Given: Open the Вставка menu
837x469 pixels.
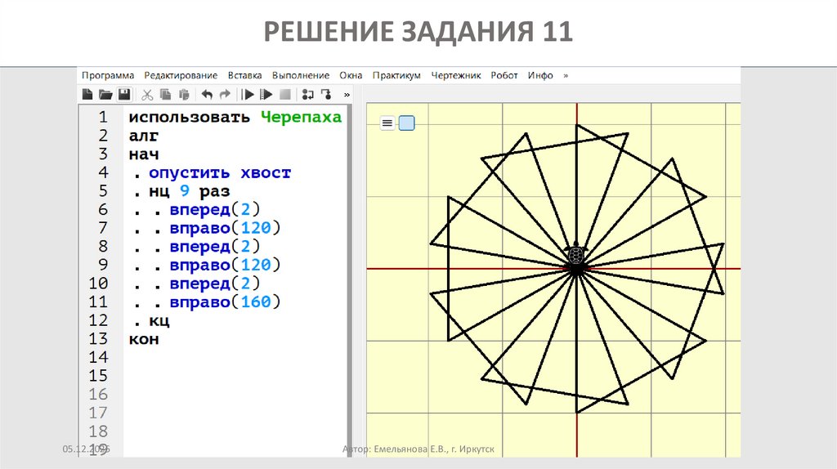Looking at the screenshot, I should point(244,75).
